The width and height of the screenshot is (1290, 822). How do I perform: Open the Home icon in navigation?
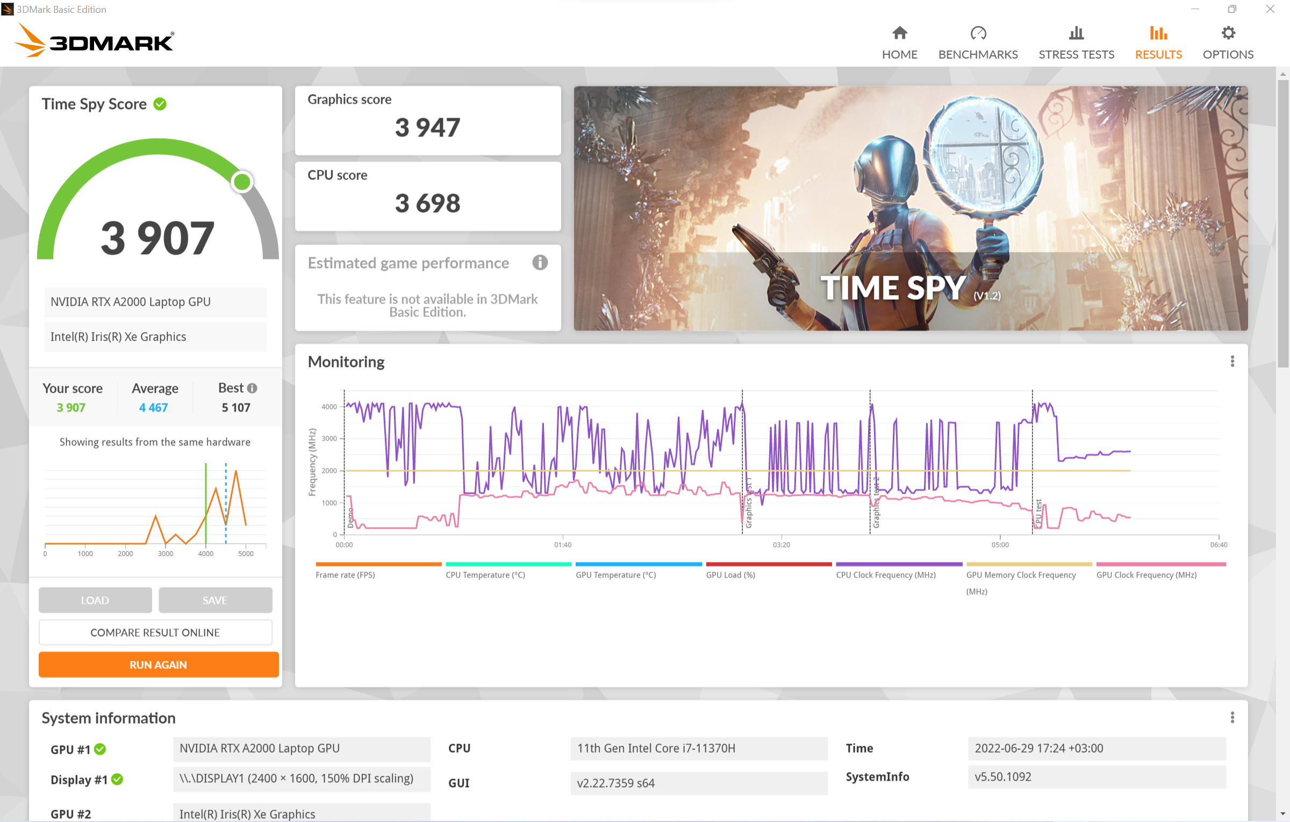(x=899, y=33)
